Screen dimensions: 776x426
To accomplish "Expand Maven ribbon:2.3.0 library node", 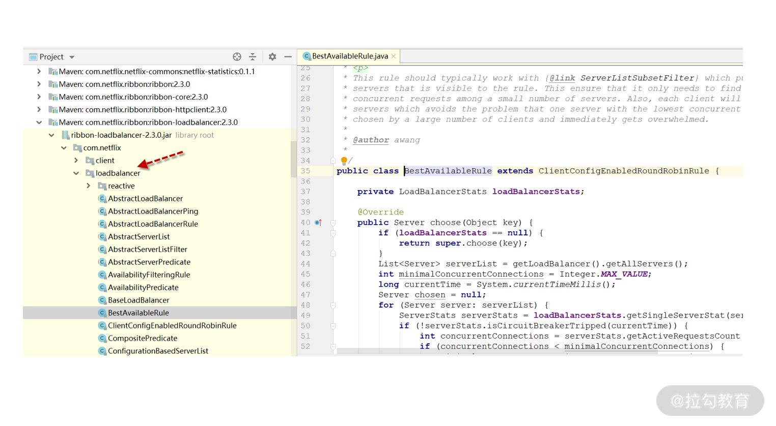I will tap(39, 84).
